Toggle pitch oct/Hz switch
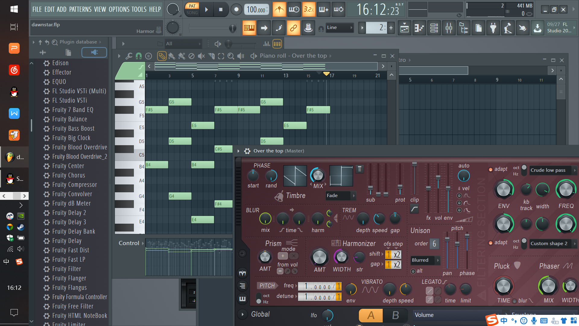The width and height of the screenshot is (579, 326). pyautogui.click(x=259, y=298)
